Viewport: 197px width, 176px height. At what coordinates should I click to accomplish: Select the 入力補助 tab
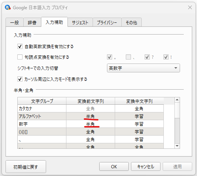[54, 22]
